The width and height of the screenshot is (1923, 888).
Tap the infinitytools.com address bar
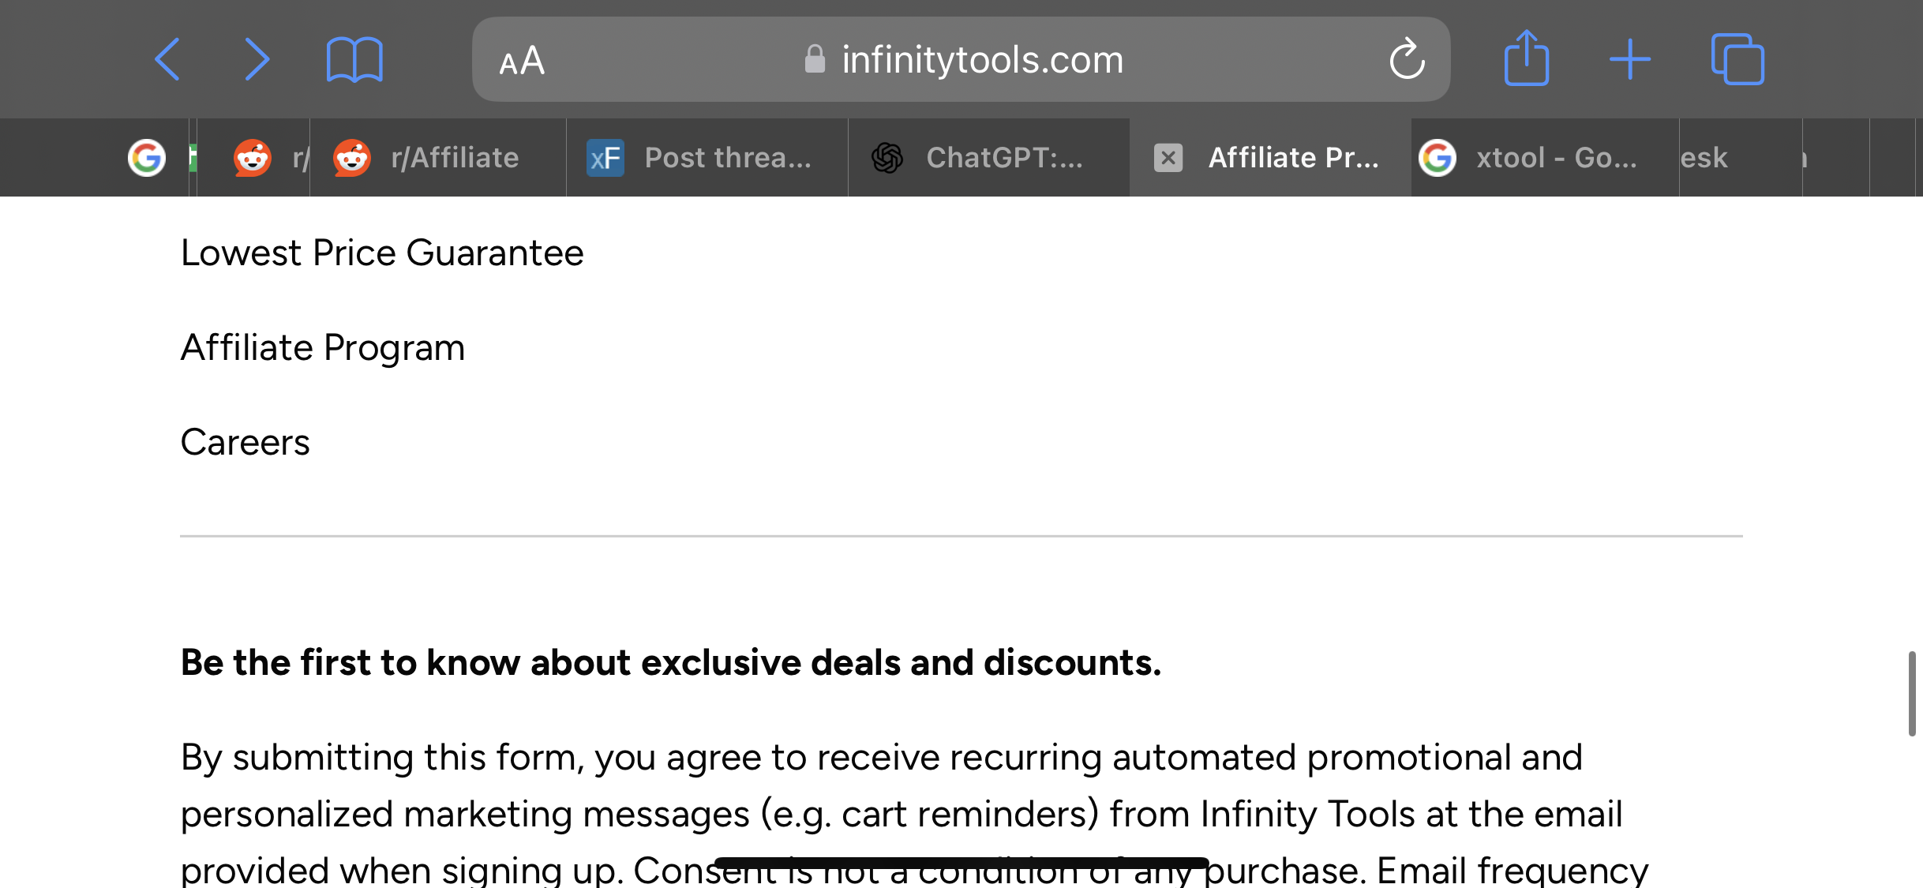click(x=961, y=59)
